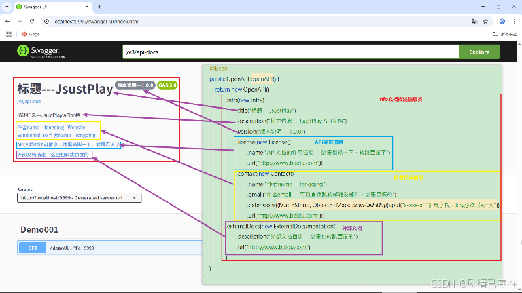Open the API license info link
The image size is (522, 293).
click(x=69, y=145)
